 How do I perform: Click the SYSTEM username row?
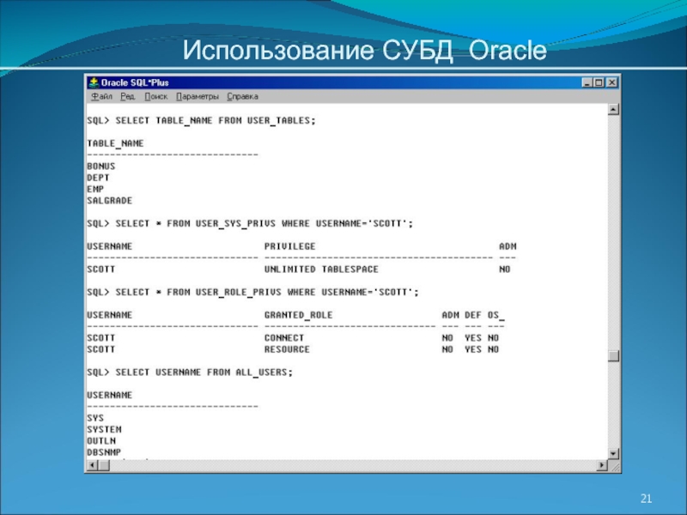104,430
